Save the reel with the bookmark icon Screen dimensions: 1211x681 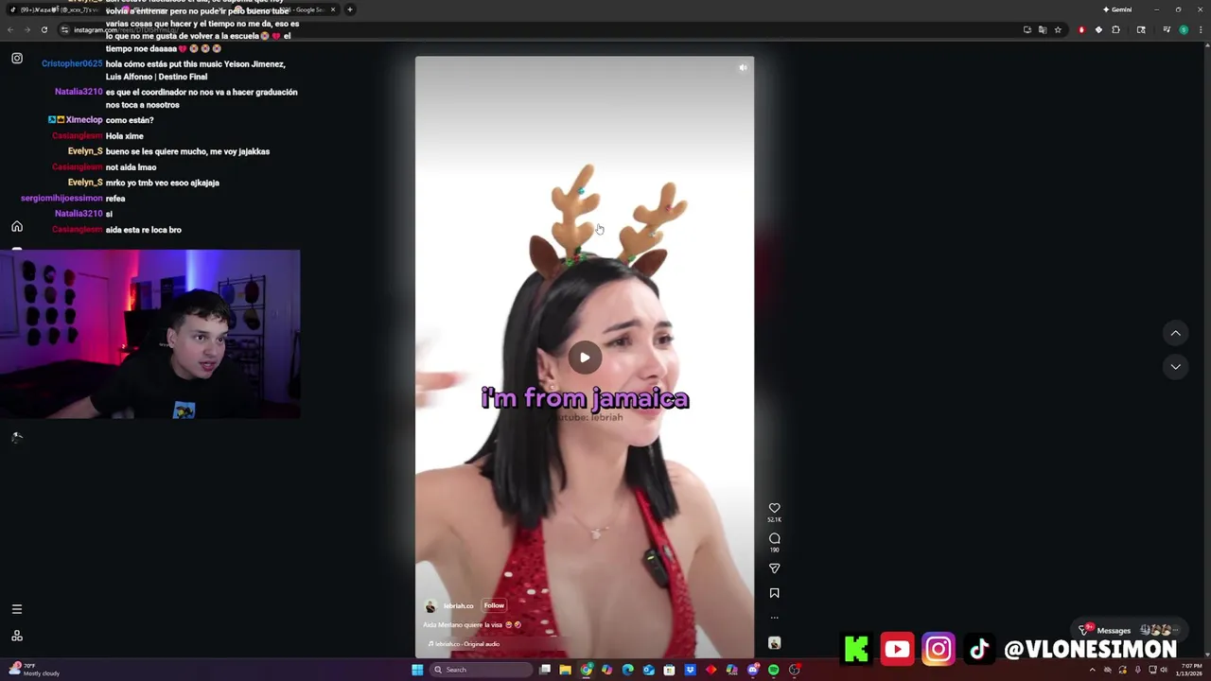(x=774, y=593)
